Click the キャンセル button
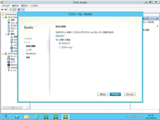 coord(130,94)
